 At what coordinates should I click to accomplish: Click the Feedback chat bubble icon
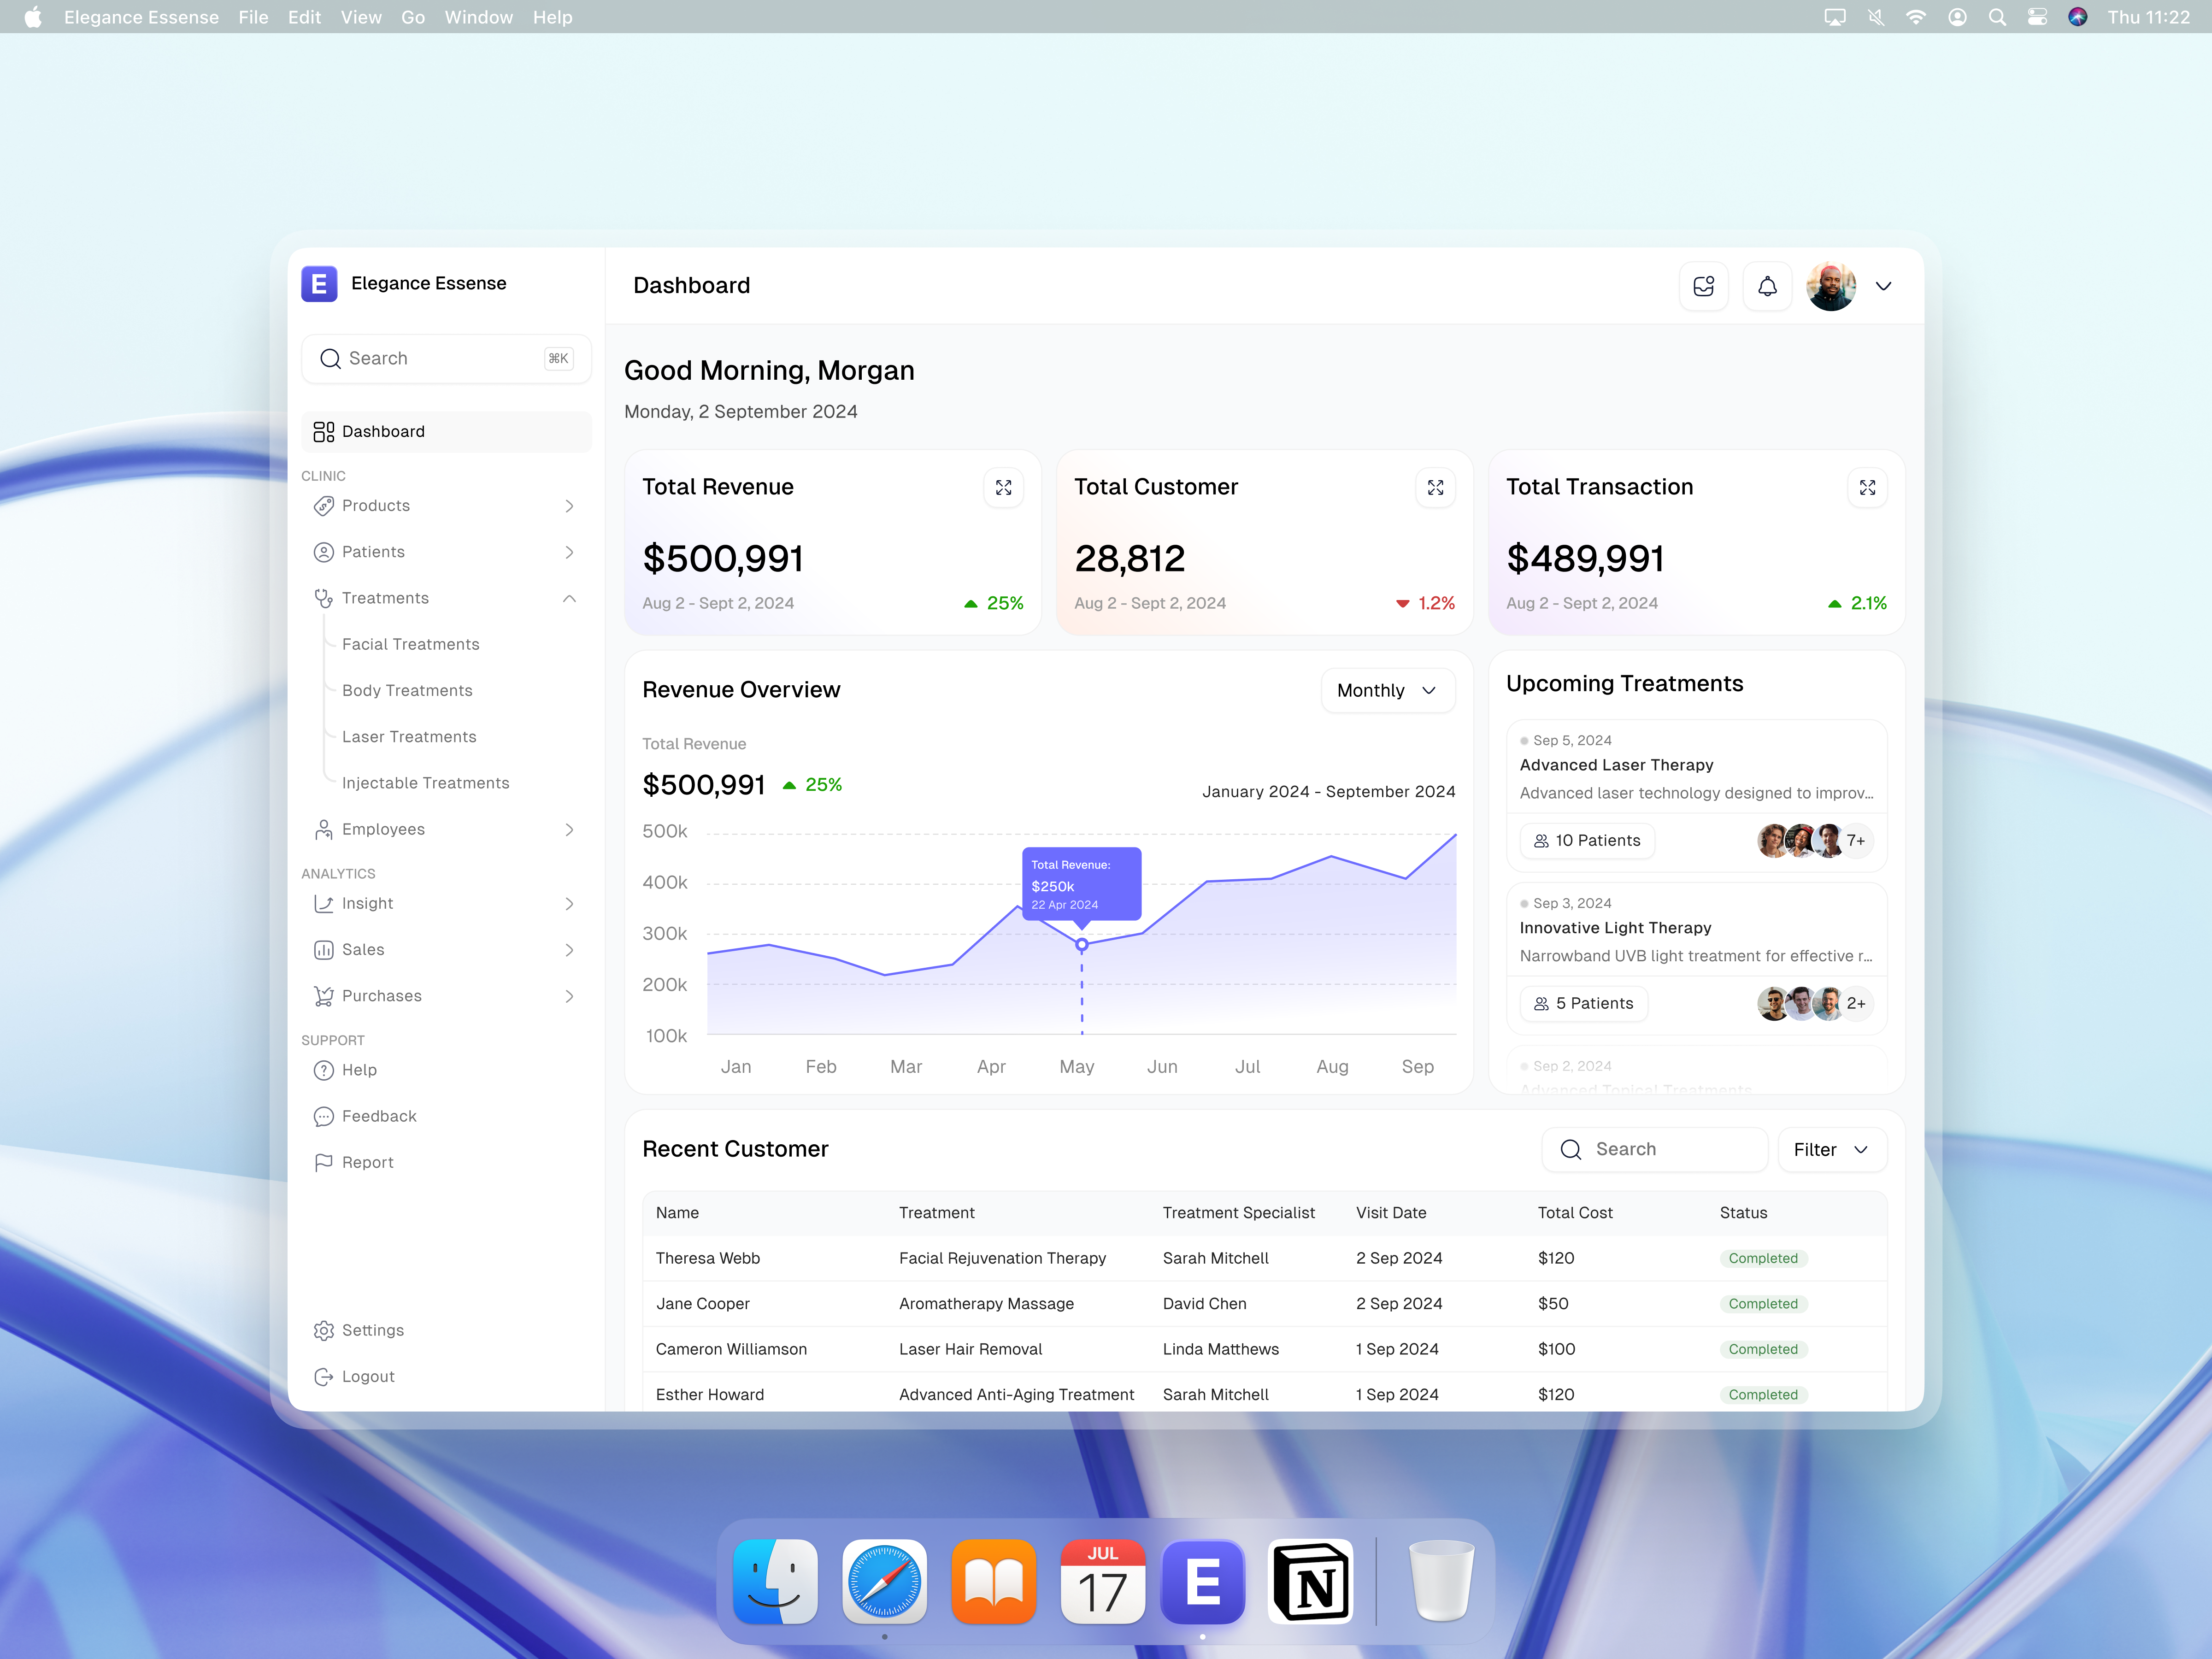coord(323,1116)
